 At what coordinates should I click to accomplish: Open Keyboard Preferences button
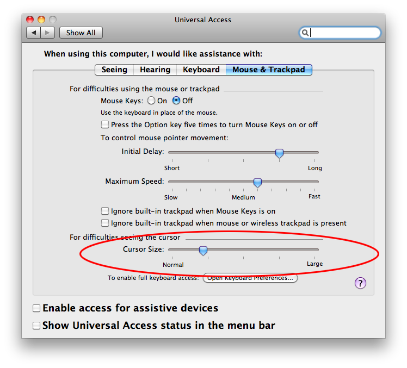[250, 278]
